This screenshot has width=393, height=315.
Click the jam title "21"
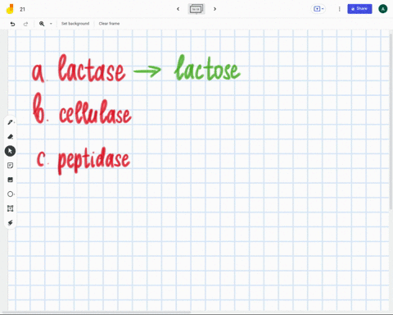(x=22, y=9)
